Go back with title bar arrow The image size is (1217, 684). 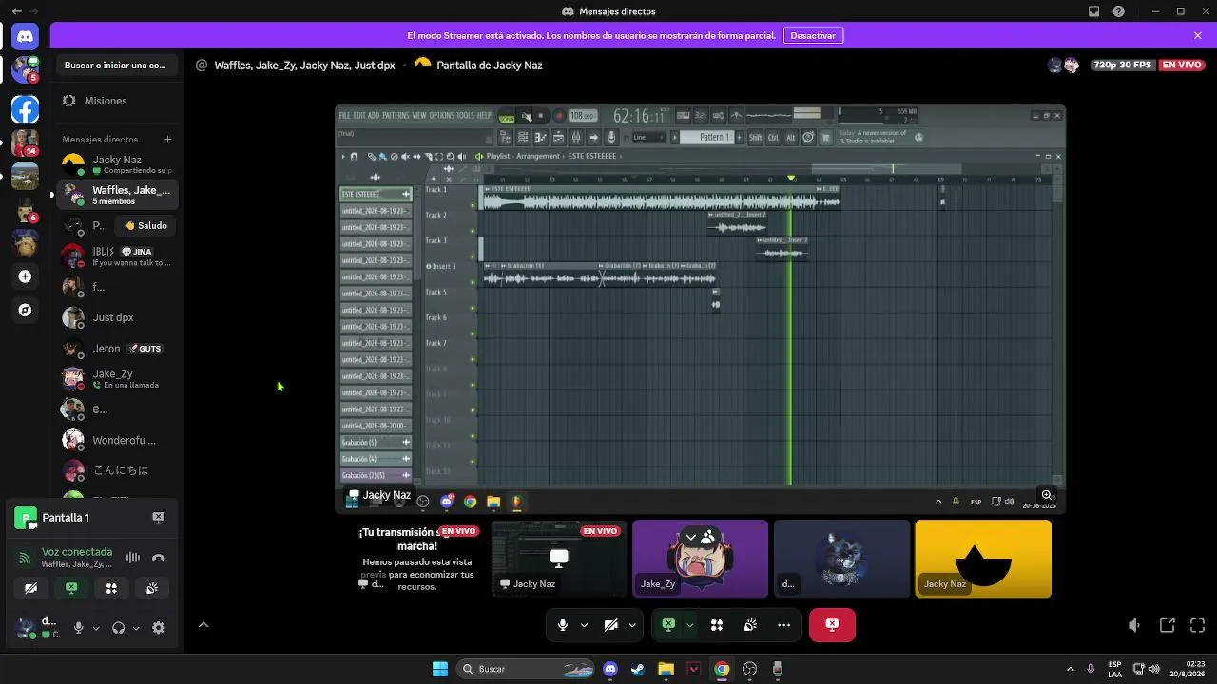click(x=16, y=11)
